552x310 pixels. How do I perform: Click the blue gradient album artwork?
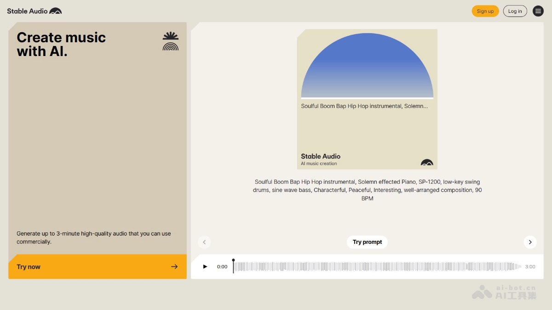pyautogui.click(x=367, y=64)
